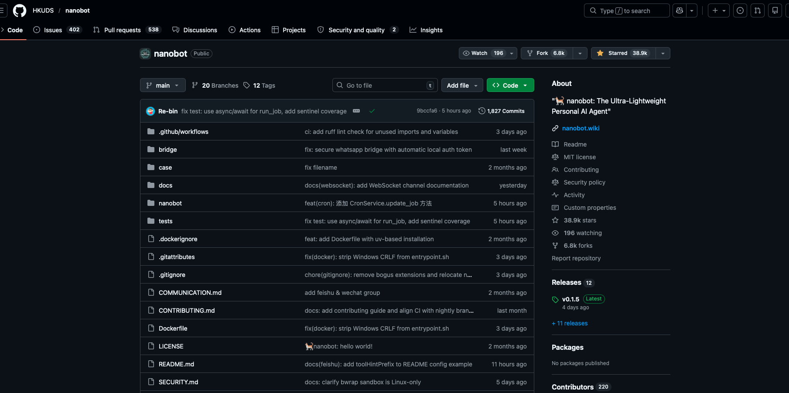Click the green check status icon
The height and width of the screenshot is (393, 789).
tap(372, 111)
